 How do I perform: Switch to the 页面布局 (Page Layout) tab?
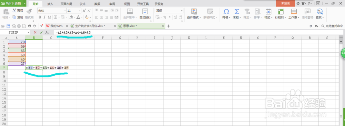click(66, 4)
